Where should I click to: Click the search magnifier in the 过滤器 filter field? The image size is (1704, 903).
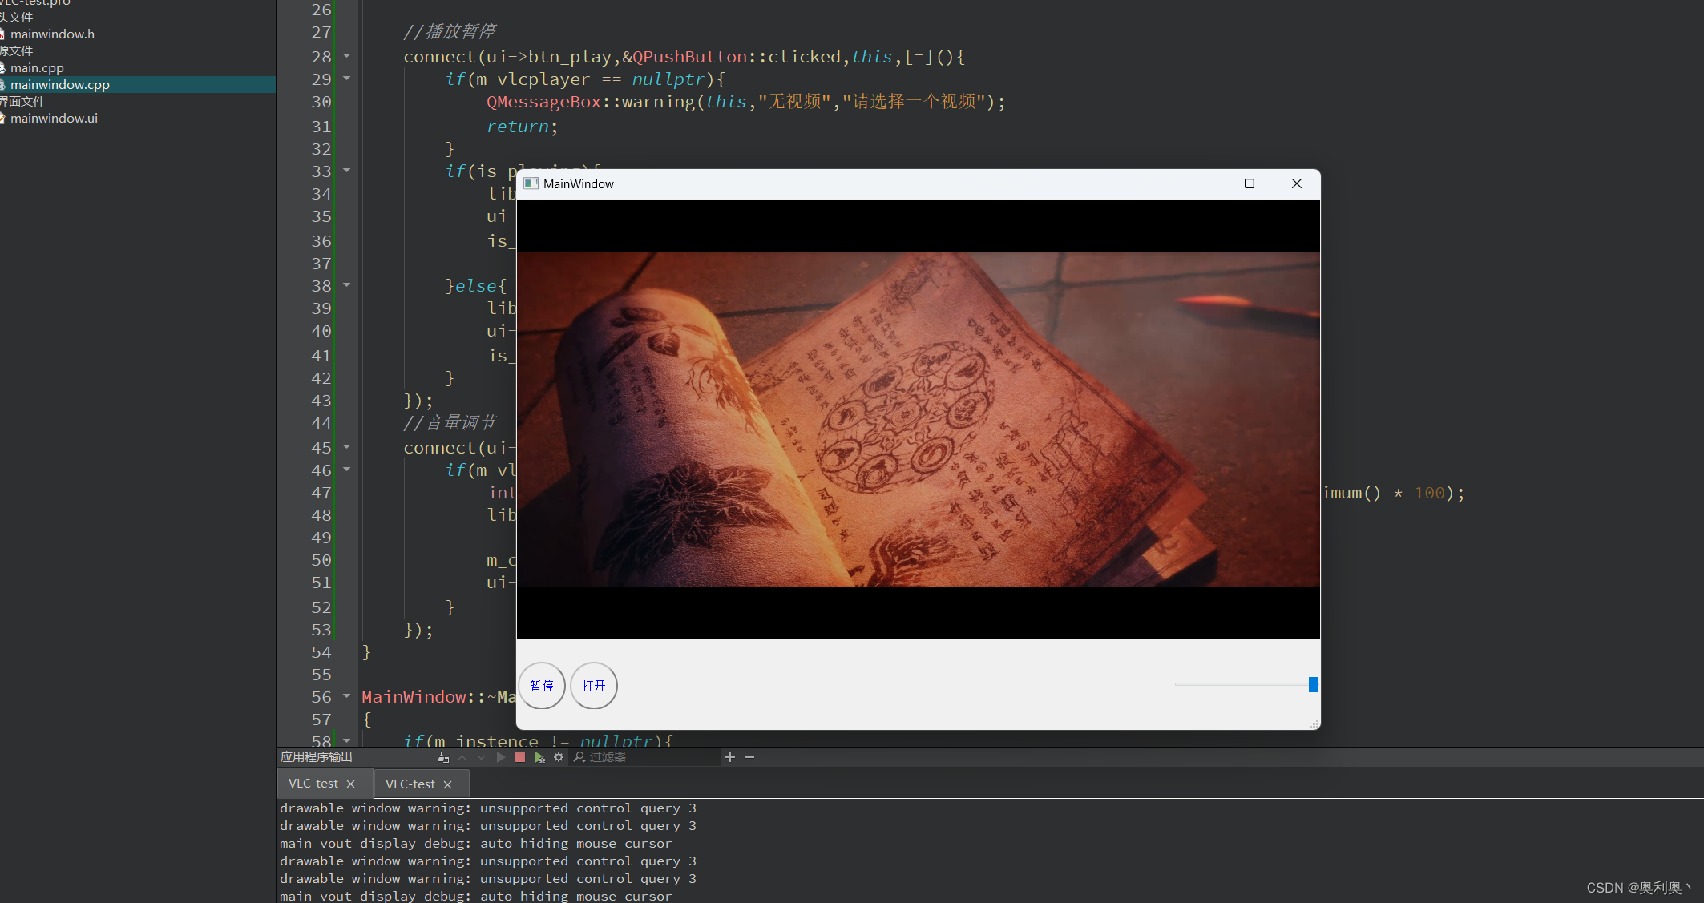[579, 757]
